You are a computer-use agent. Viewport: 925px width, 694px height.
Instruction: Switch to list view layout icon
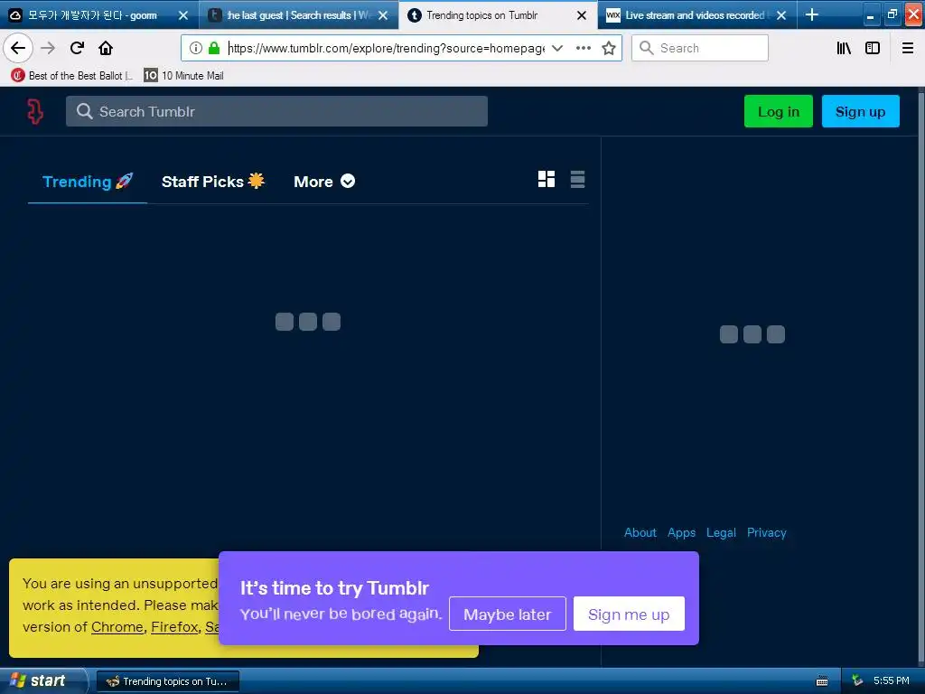click(577, 180)
